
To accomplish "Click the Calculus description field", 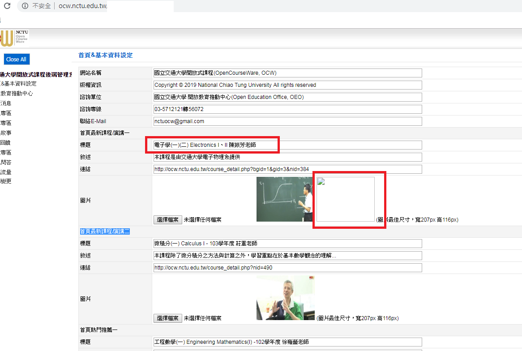I will click(287, 256).
